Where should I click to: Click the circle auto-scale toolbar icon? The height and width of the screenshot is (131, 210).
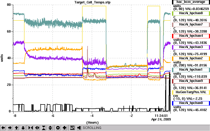tap(58, 128)
